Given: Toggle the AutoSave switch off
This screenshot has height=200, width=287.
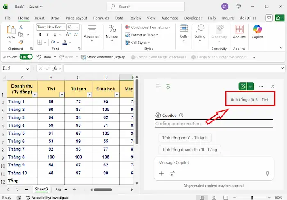Looking at the screenshot, I should coord(26,57).
